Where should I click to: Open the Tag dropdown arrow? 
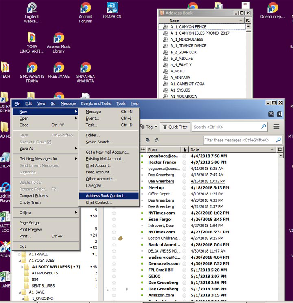pos(156,127)
